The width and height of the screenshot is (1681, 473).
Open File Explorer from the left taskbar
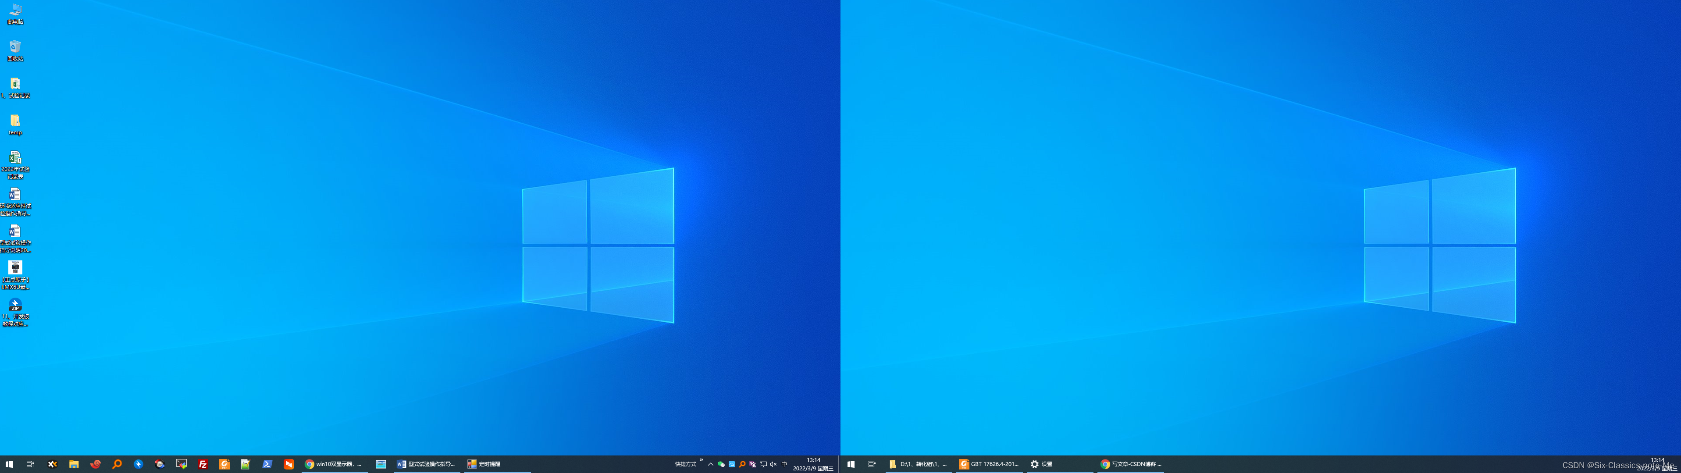point(74,464)
